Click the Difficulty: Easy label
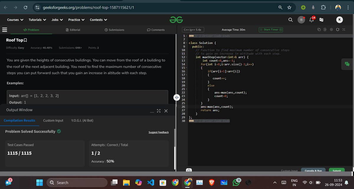This screenshot has width=354, height=189. [15, 48]
